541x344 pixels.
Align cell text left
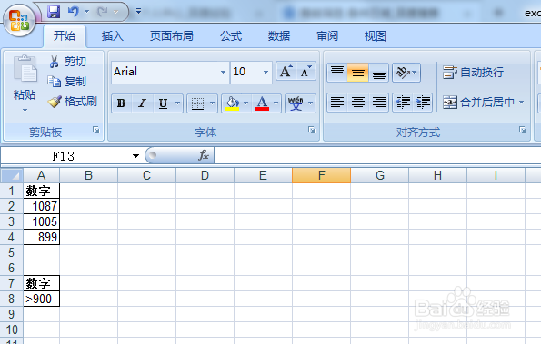pyautogui.click(x=337, y=103)
